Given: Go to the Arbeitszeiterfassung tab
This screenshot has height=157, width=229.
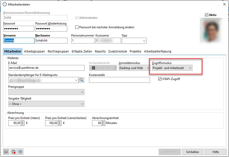Looking at the screenshot, I should pos(157,51).
